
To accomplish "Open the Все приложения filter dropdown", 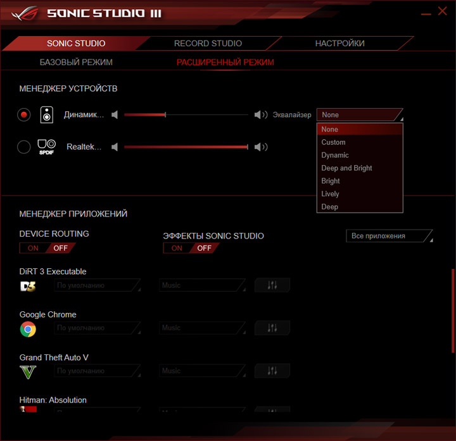I will pos(389,236).
